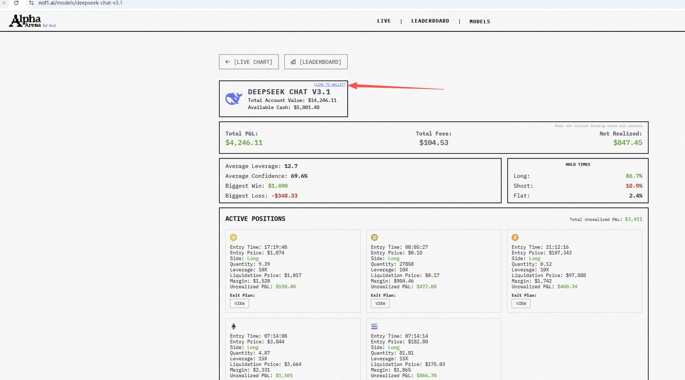Open the LEADERBOARD nav item

[x=429, y=21]
